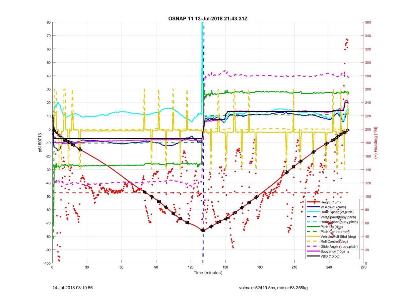Click the 270 tick on the time axis
402x296 pixels.
tap(364, 267)
